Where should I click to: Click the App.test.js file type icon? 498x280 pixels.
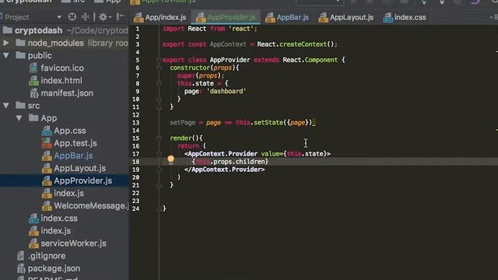click(x=47, y=143)
